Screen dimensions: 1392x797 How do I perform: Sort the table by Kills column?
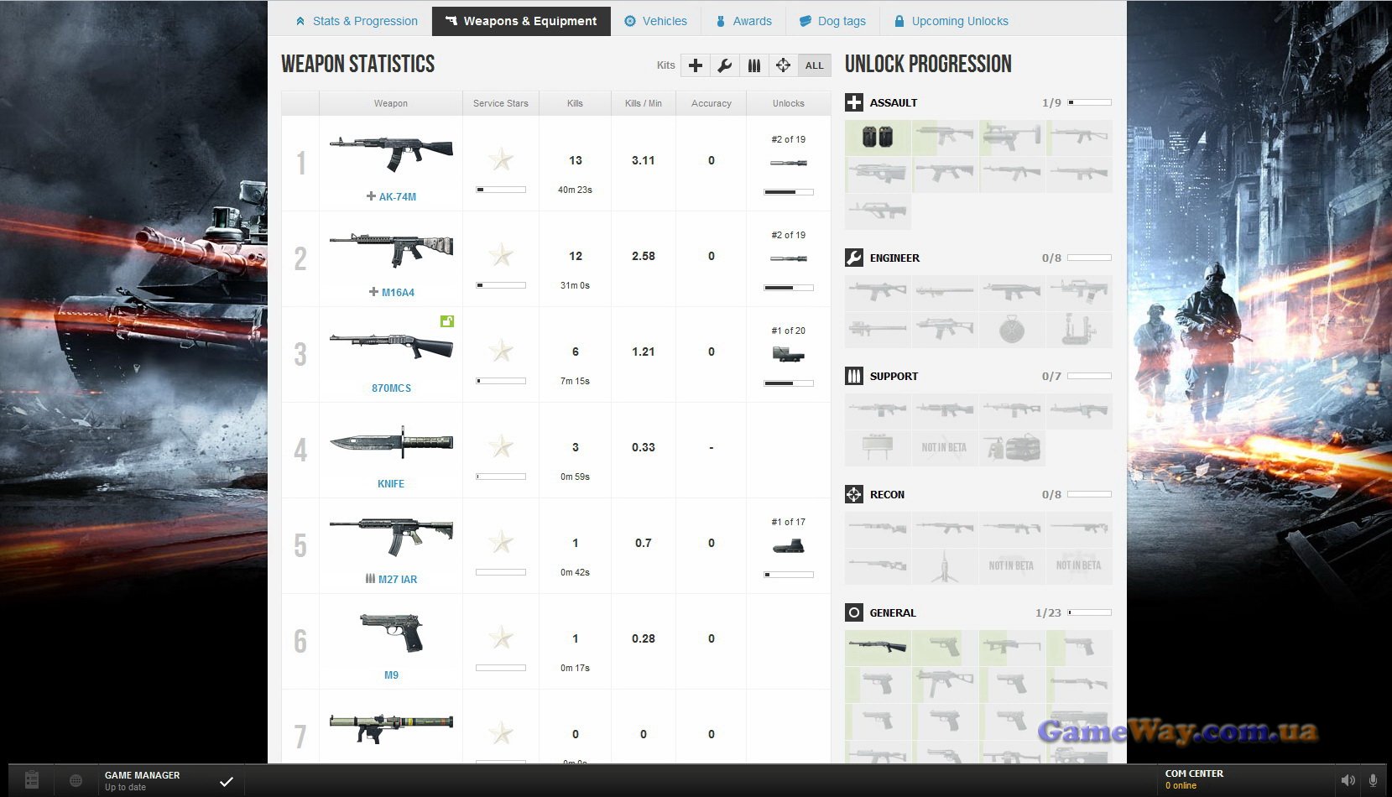[x=575, y=103]
